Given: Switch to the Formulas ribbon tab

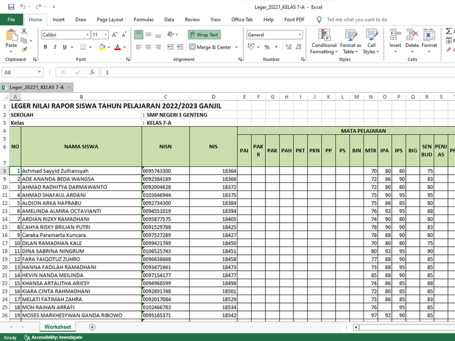Looking at the screenshot, I should pyautogui.click(x=144, y=19).
